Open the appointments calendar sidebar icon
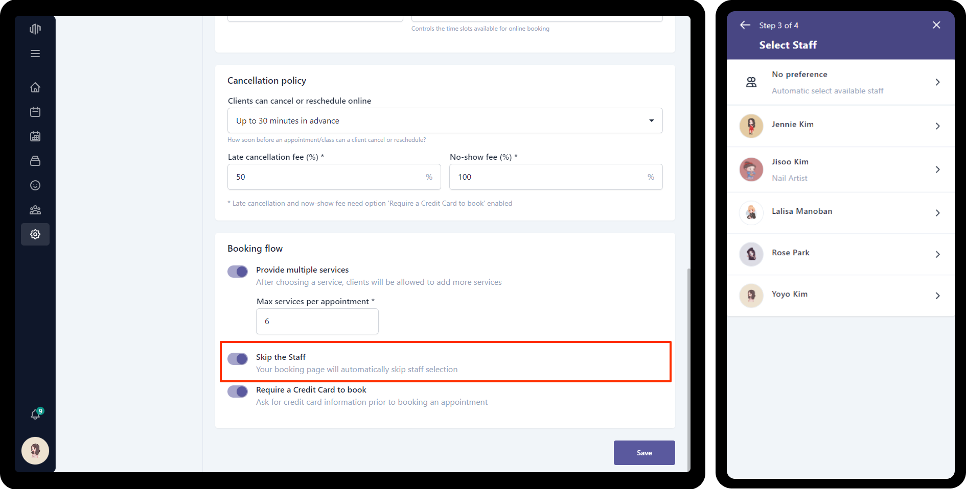The height and width of the screenshot is (489, 966). click(x=35, y=112)
